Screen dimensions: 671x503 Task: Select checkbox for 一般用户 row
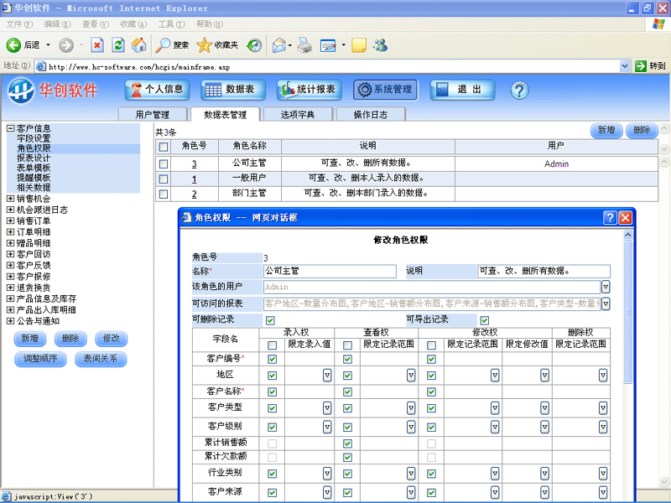click(x=164, y=179)
